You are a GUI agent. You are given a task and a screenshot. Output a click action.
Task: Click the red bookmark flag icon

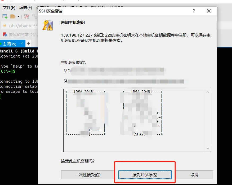coord(5,34)
